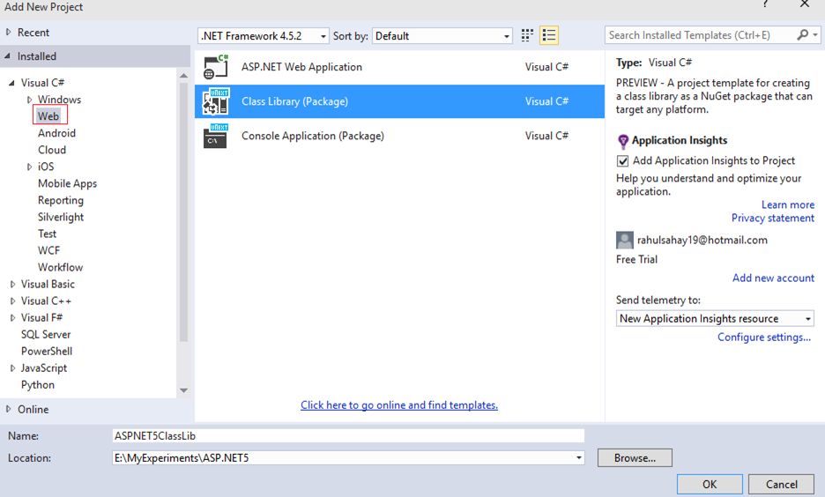Expand the iOS tree node
The image size is (825, 497).
tap(29, 167)
